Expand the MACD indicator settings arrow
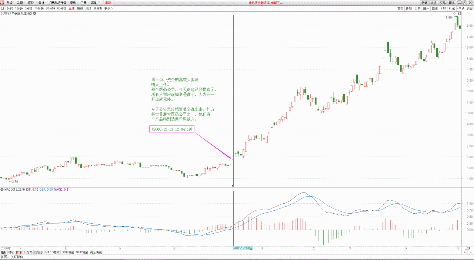 tap(2, 190)
